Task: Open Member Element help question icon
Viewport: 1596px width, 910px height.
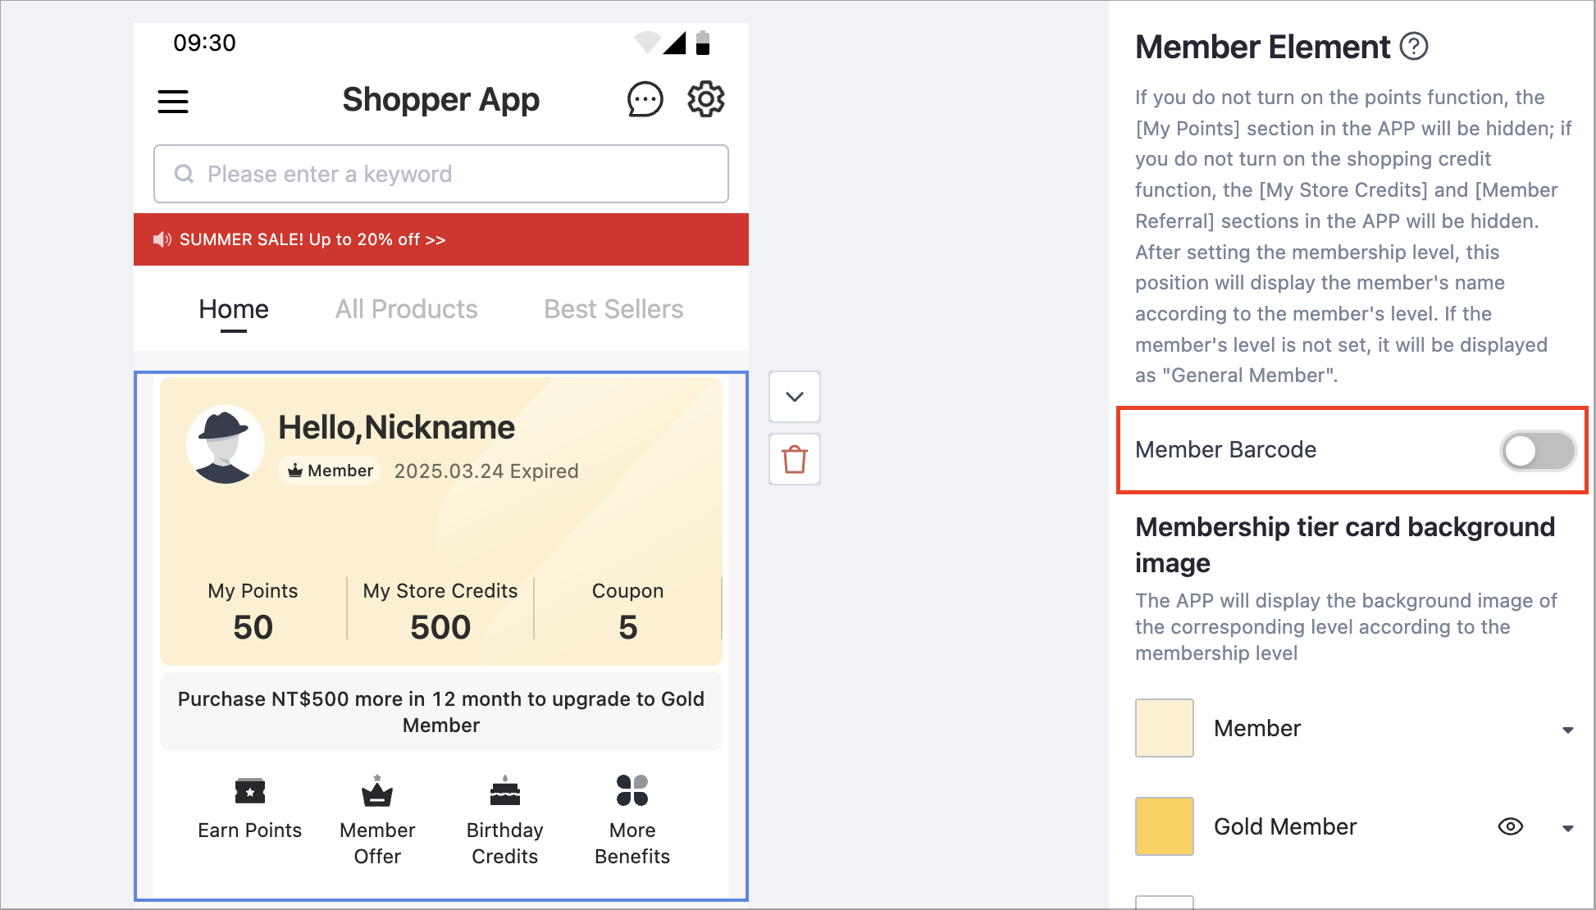Action: click(x=1414, y=47)
